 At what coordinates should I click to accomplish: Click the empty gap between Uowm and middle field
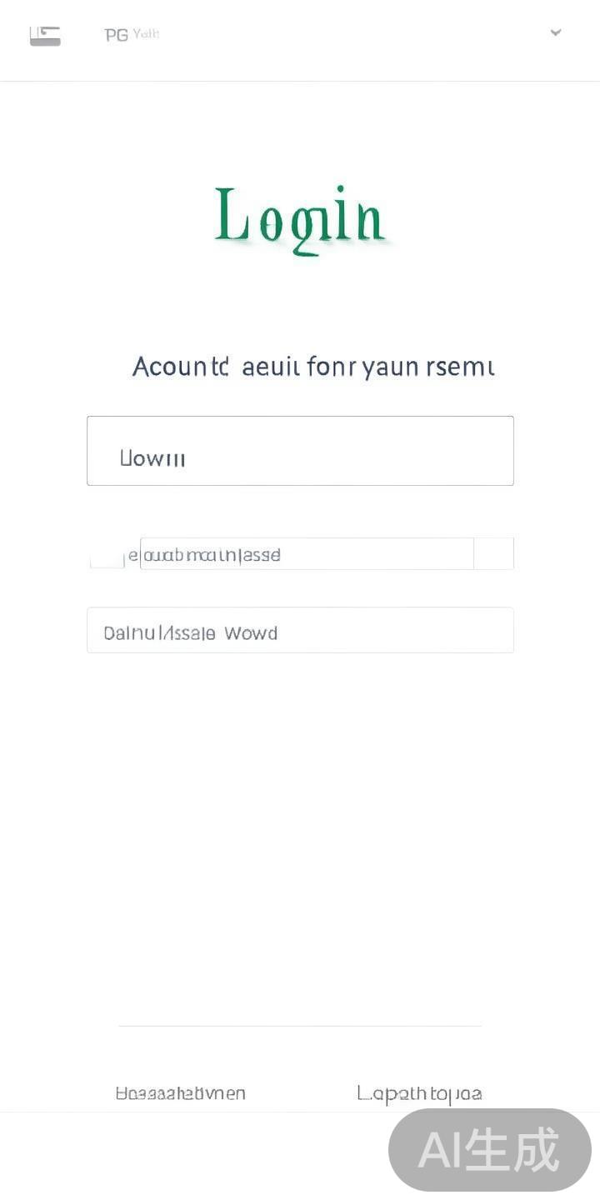tap(300, 511)
